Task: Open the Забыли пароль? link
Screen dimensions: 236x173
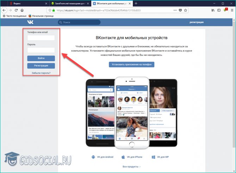Action: 41,73
